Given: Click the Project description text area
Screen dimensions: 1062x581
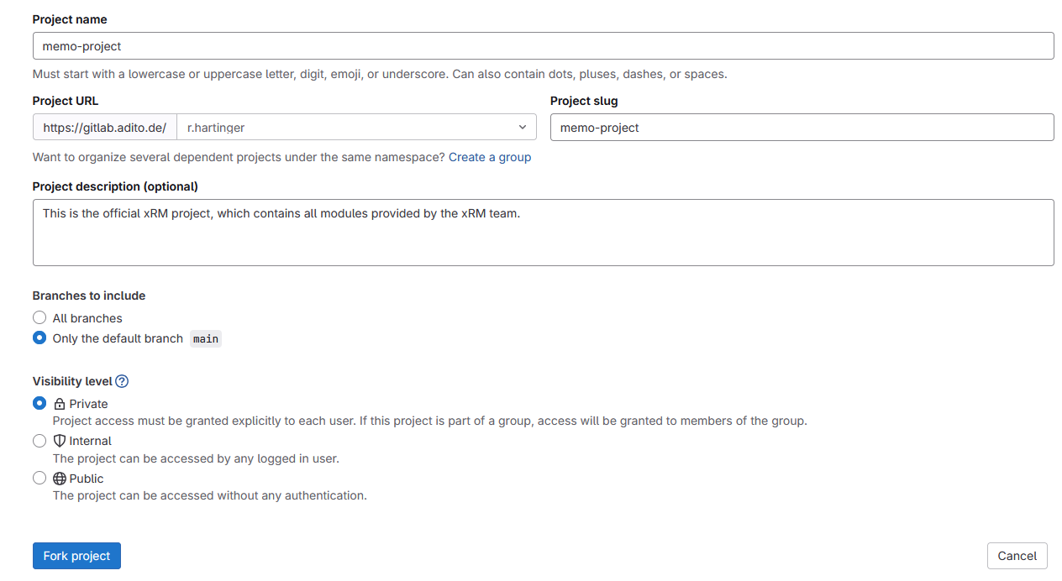Looking at the screenshot, I should pos(543,231).
